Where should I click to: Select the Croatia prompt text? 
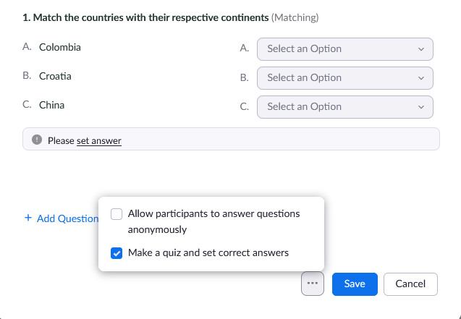pyautogui.click(x=55, y=76)
